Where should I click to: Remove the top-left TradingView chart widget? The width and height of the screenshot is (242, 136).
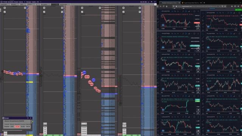[x=198, y=28]
